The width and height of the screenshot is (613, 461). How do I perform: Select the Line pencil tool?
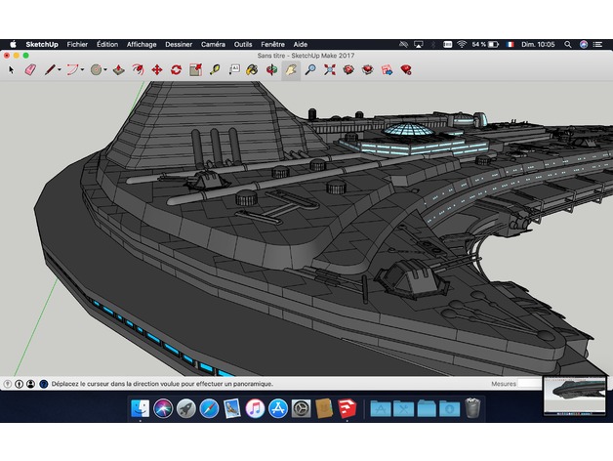click(x=50, y=70)
